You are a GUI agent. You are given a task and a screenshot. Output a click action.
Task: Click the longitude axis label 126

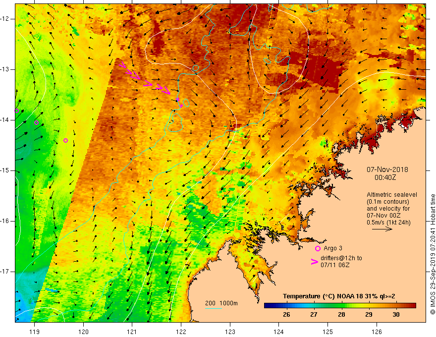tap(377, 332)
